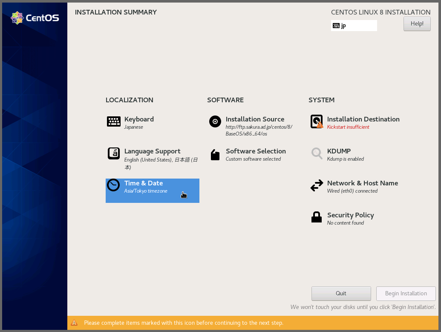Click the Begin Installation button
Screen dimensions: 441x332
tap(406, 293)
